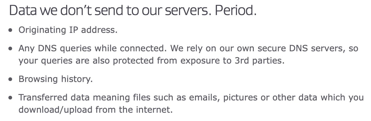Viewport: 371px width, 121px height.
Task: Click the word "Period." in the heading
Action: coord(236,10)
